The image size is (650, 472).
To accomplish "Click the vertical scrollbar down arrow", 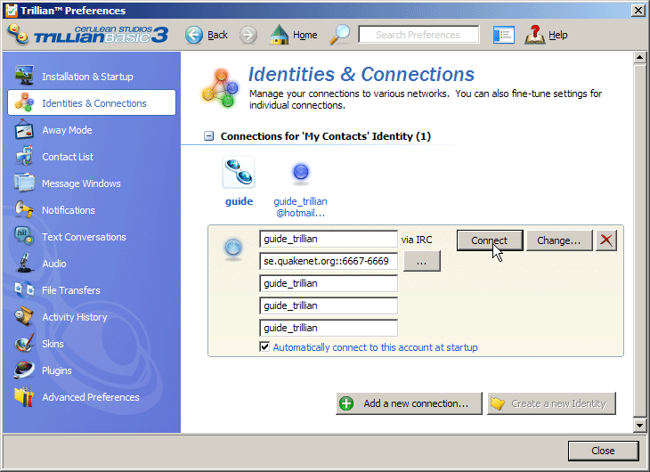I will 639,426.
